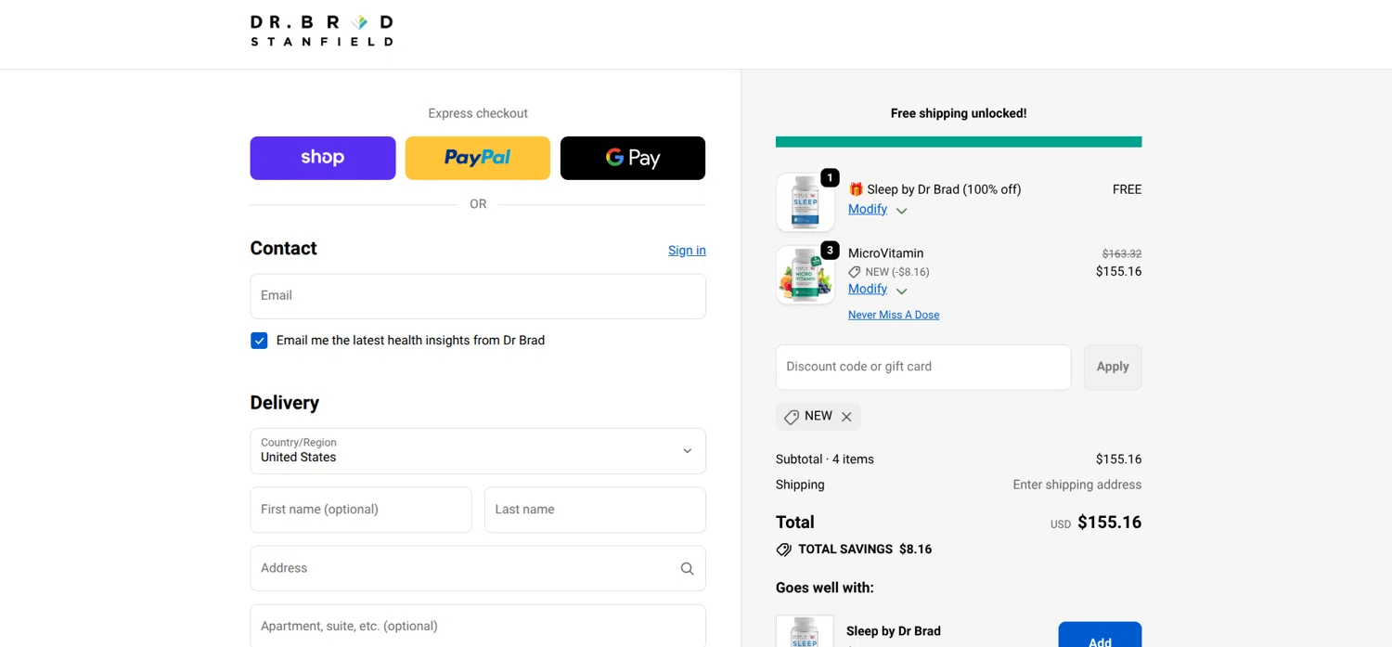Open the recommended Sleep product thumbnail
This screenshot has width=1392, height=647.
(x=805, y=631)
